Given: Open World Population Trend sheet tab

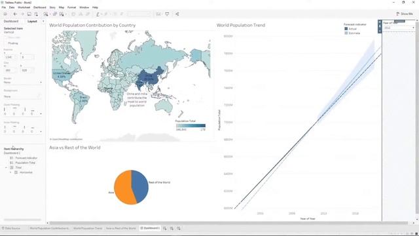Looking at the screenshot, I should point(87,228).
